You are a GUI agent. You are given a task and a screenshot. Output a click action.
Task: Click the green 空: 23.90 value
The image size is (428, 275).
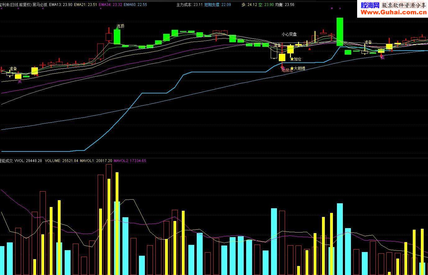[x=266, y=5]
